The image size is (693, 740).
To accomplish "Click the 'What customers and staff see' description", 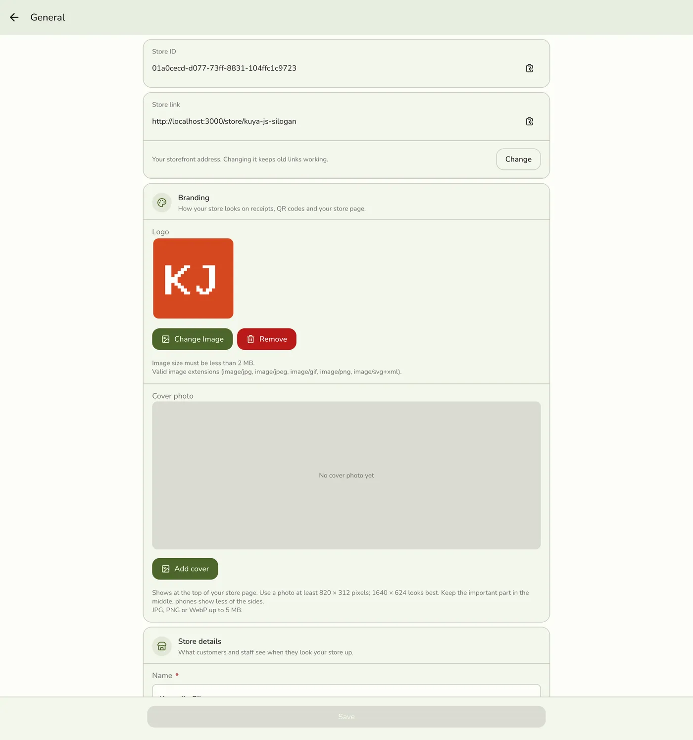I will pos(266,652).
